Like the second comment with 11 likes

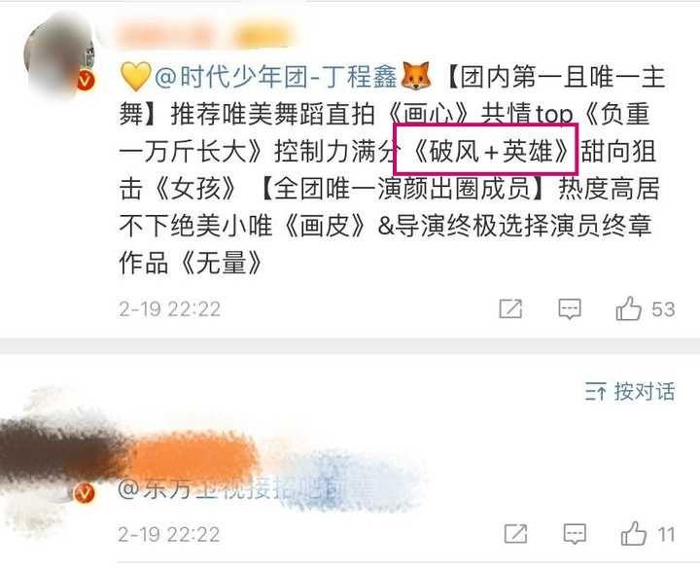634,534
